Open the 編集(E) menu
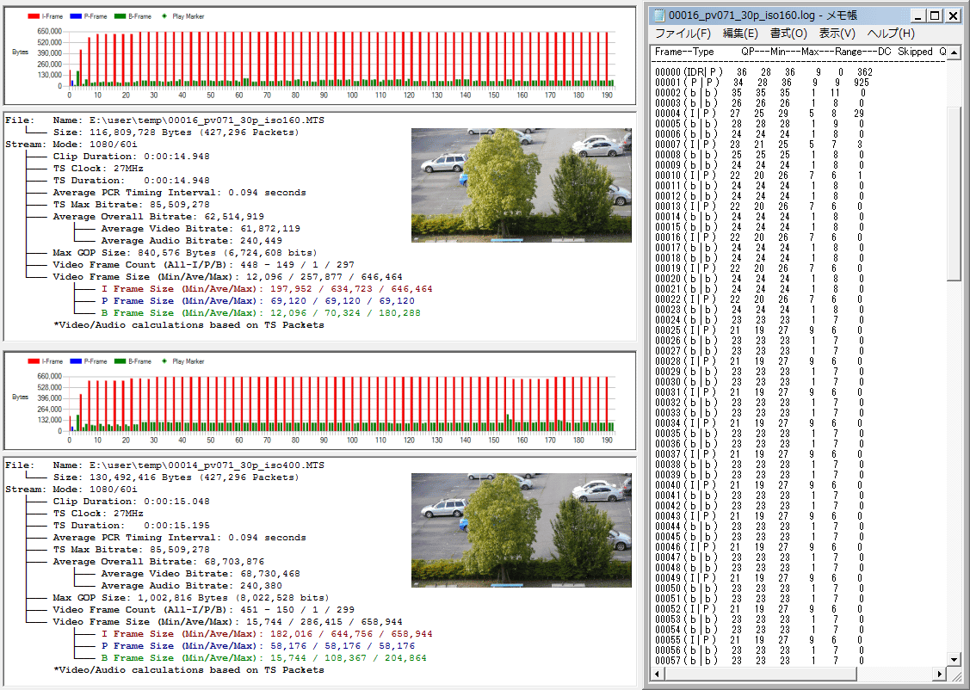970x690 pixels. pyautogui.click(x=740, y=34)
